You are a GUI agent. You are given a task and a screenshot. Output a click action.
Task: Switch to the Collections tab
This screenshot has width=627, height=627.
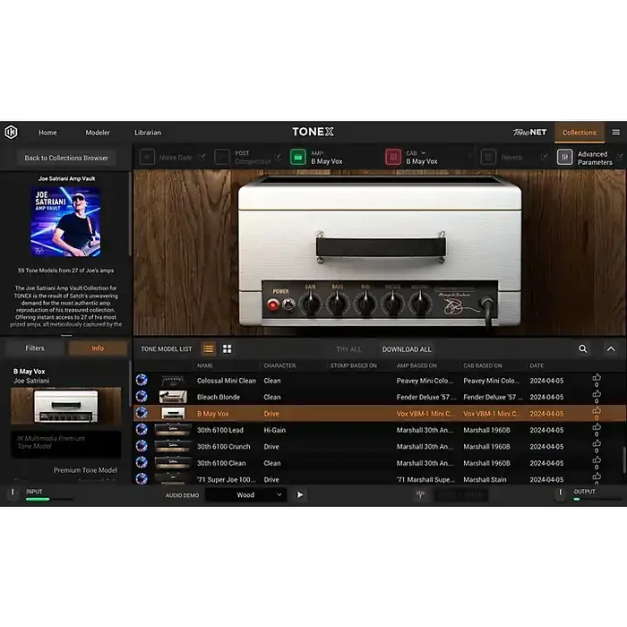[579, 133]
